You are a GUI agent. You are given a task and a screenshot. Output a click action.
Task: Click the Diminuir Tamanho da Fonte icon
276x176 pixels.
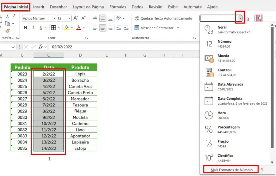83,17
